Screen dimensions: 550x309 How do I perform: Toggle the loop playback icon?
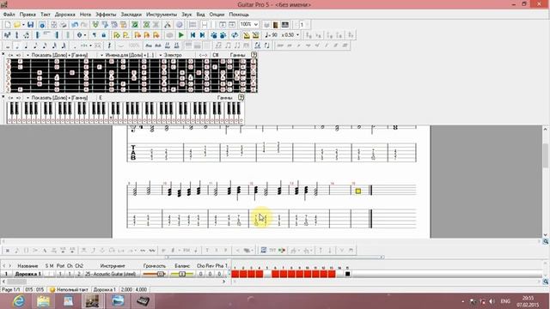(x=235, y=35)
